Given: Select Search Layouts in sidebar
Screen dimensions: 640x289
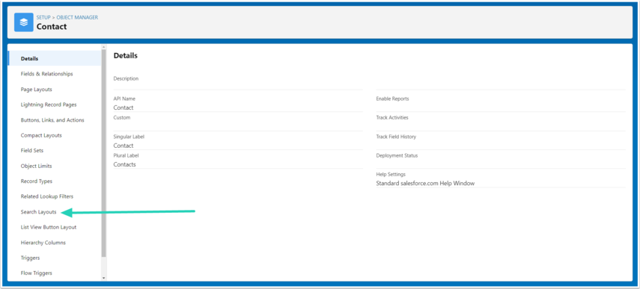Looking at the screenshot, I should pyautogui.click(x=38, y=212).
